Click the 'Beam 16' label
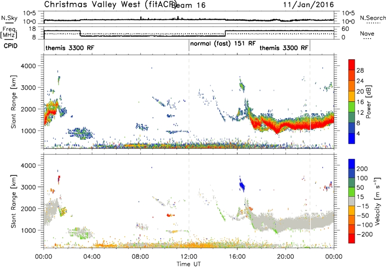The image size is (386, 267). coord(188,5)
